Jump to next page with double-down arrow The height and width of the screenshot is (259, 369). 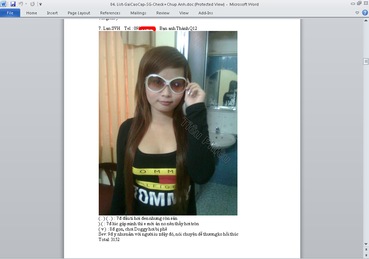click(x=366, y=255)
